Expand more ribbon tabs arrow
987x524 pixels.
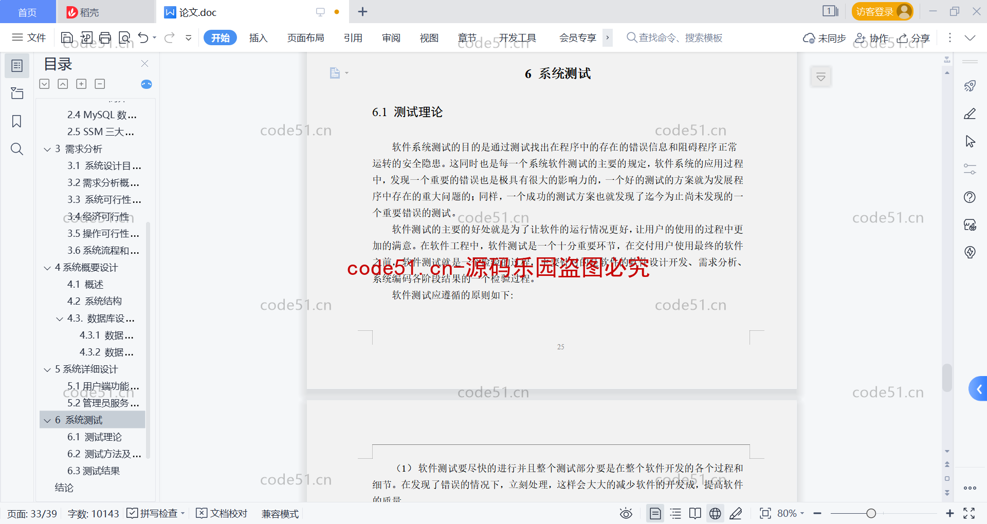(608, 38)
